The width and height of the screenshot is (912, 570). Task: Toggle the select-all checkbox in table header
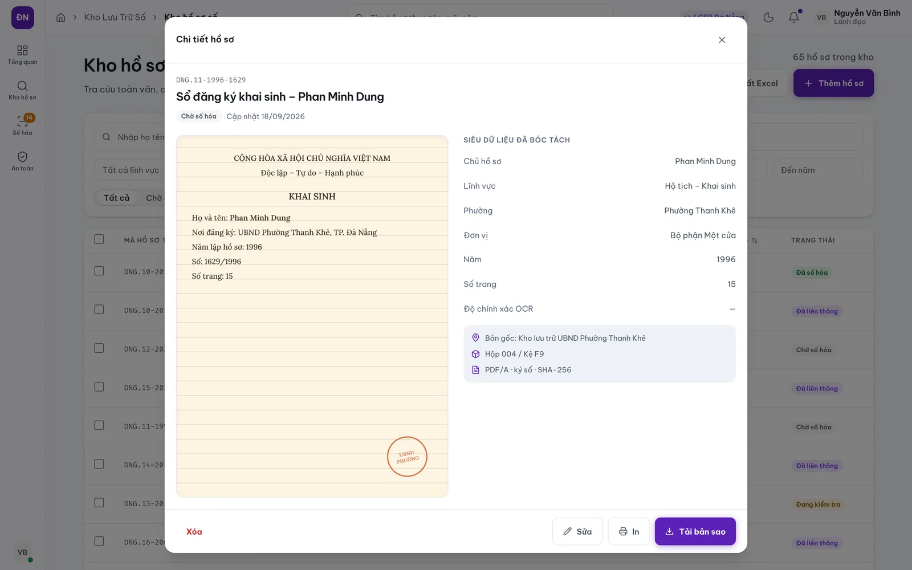[99, 239]
